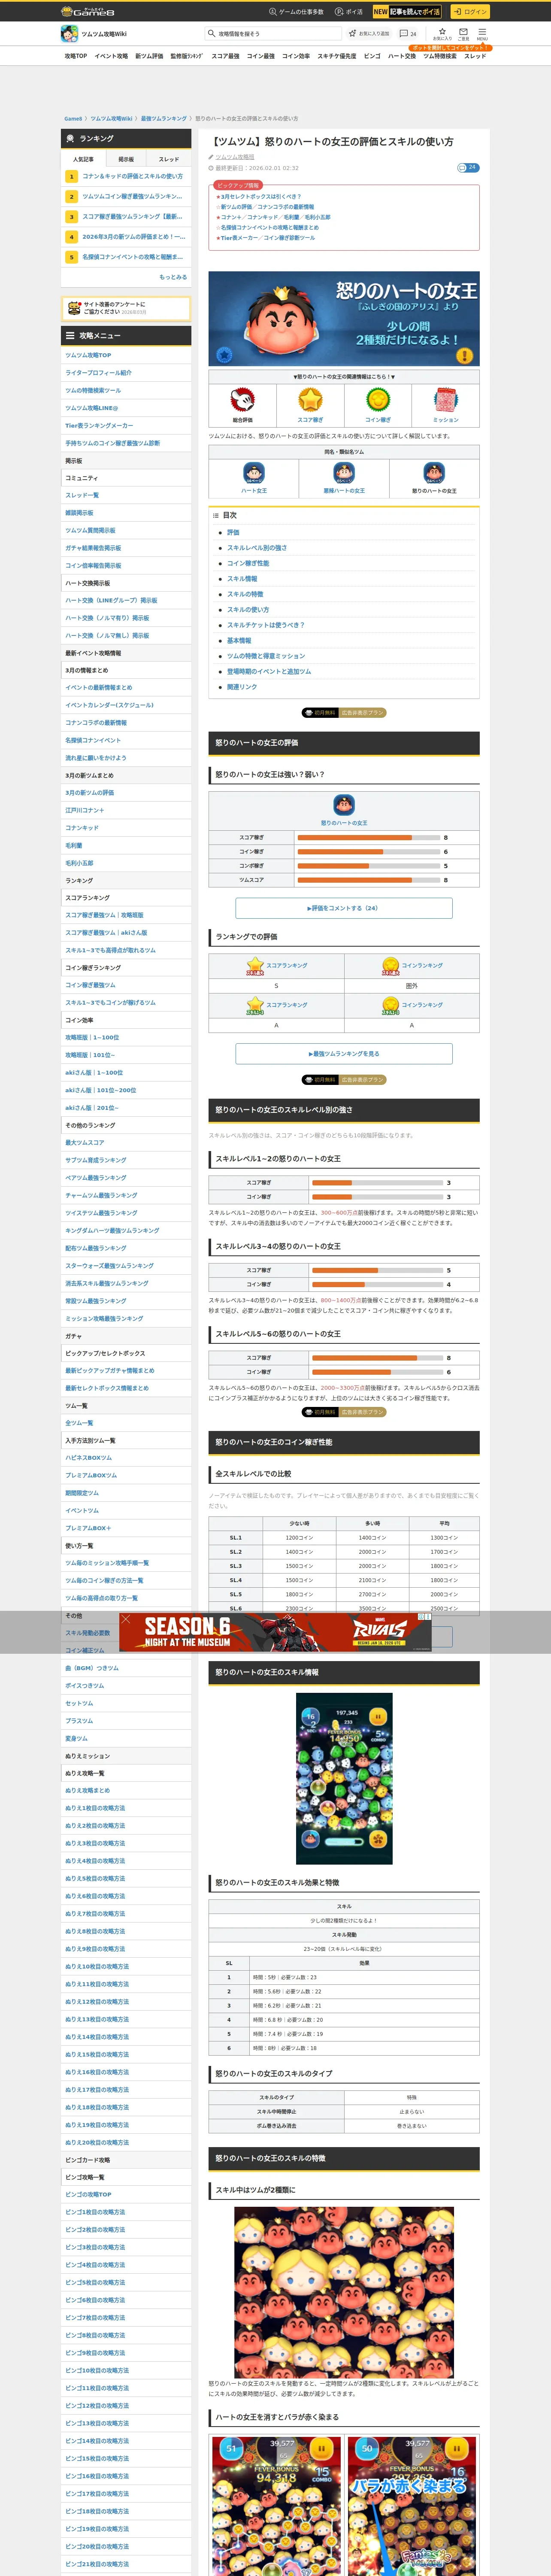Viewport: 551px width, 2576px height.
Task: Click the ツムツム攻略Wiki site icon
Action: (70, 34)
